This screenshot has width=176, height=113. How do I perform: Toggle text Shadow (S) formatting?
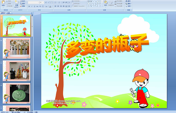pyautogui.click(x=40, y=6)
